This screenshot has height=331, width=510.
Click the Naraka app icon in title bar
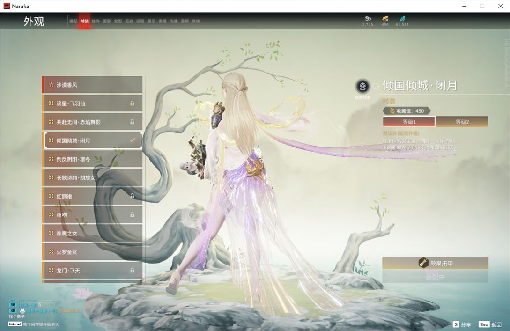[7, 6]
